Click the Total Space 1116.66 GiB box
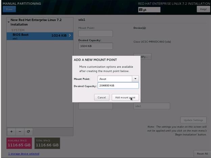The image size is (211, 158). [47, 143]
